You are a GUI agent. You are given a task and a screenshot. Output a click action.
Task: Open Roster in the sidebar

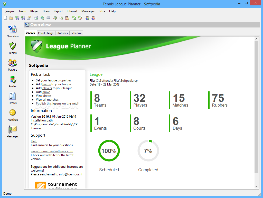point(13,82)
